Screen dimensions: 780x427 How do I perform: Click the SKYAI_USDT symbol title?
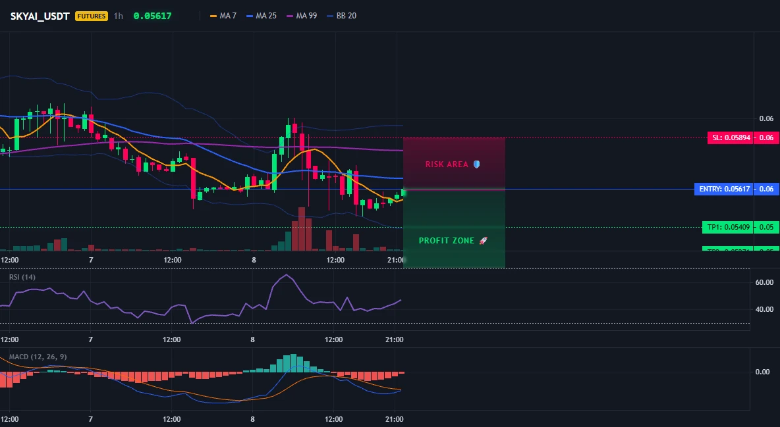coord(40,16)
